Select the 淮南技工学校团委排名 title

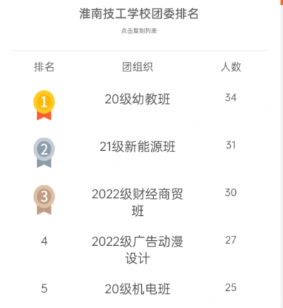click(x=139, y=14)
